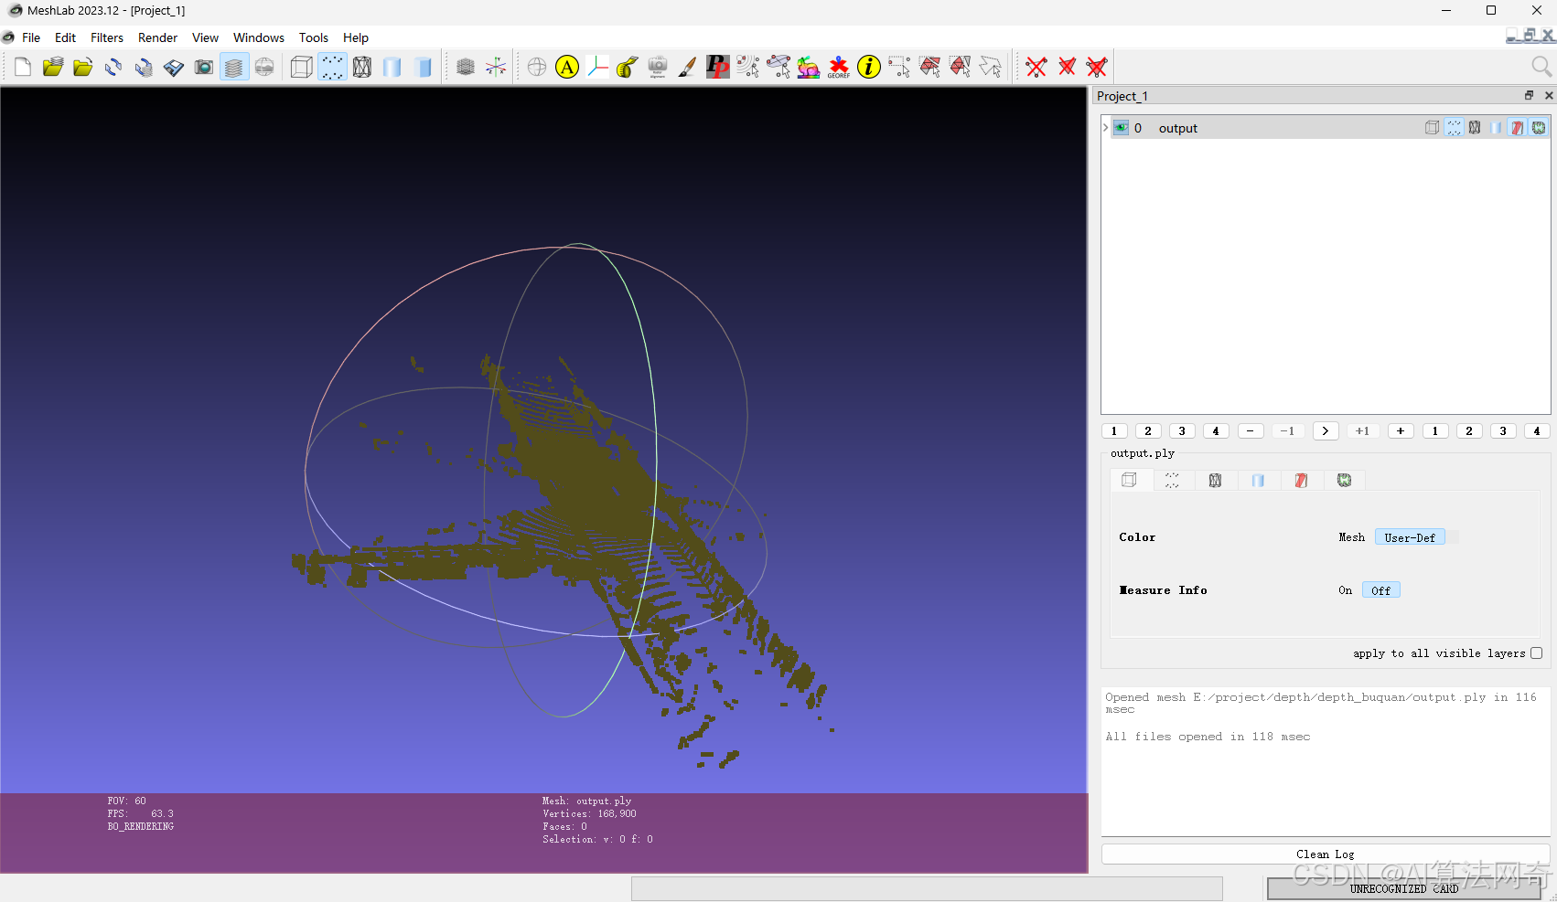Open the Tools menu
This screenshot has height=902, width=1557.
click(313, 37)
